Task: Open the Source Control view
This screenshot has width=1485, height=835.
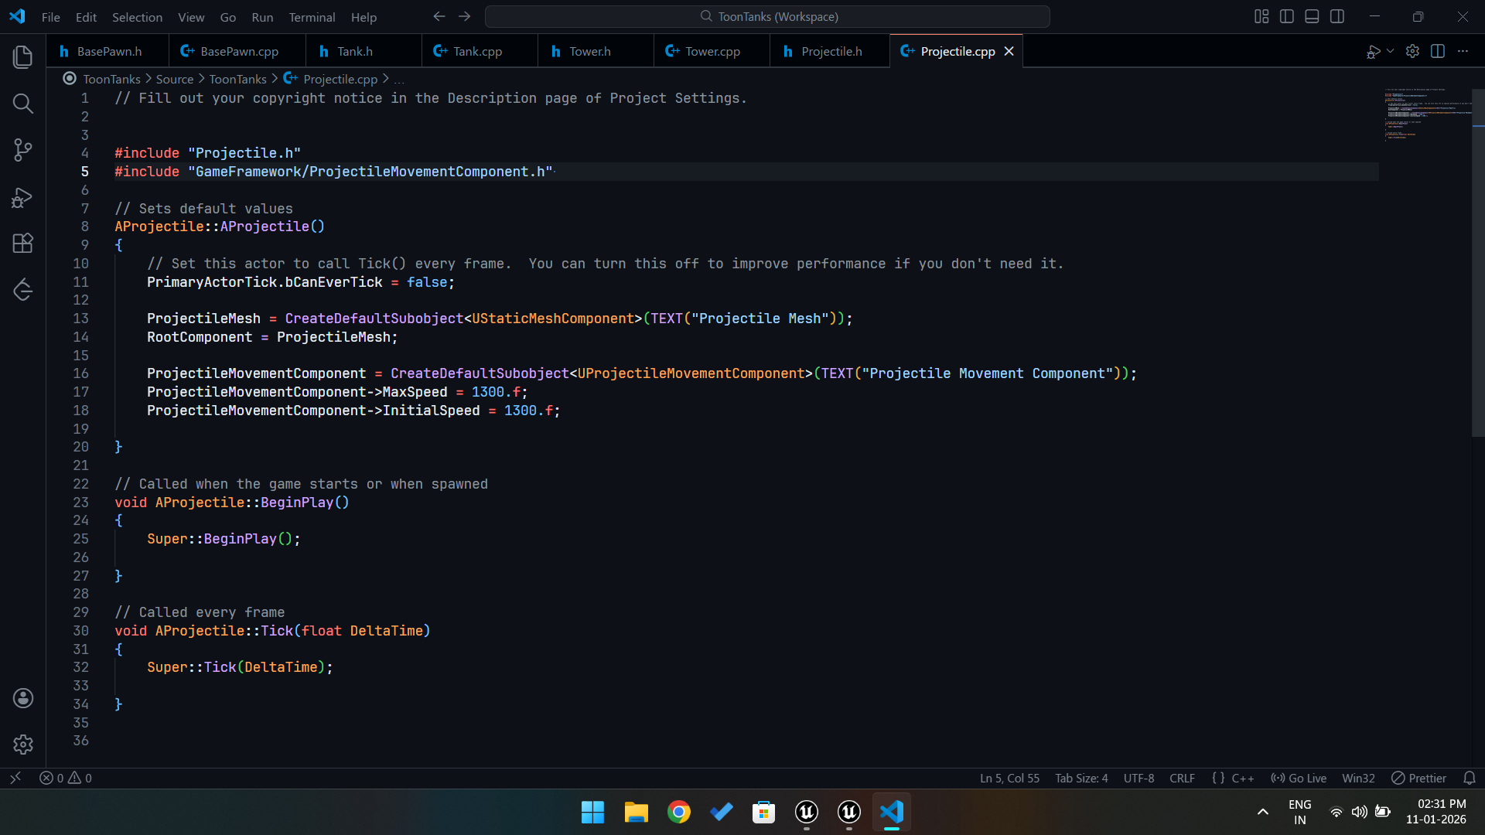Action: point(22,150)
